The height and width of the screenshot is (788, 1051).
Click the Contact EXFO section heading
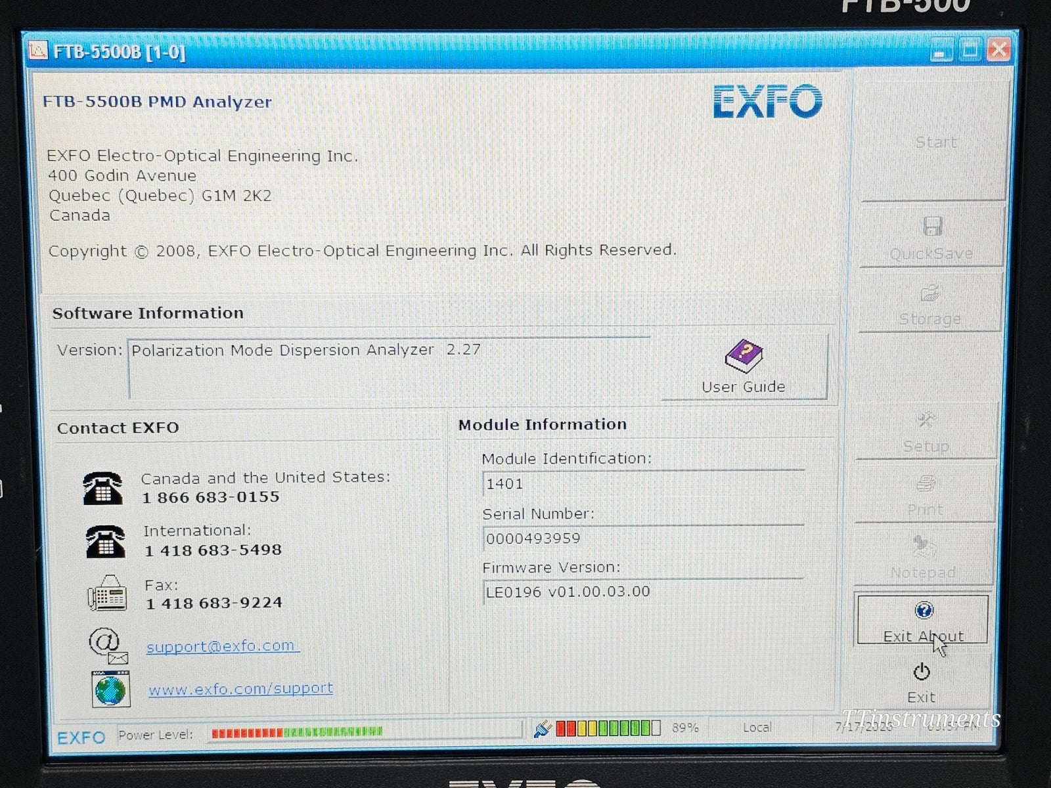pyautogui.click(x=118, y=428)
